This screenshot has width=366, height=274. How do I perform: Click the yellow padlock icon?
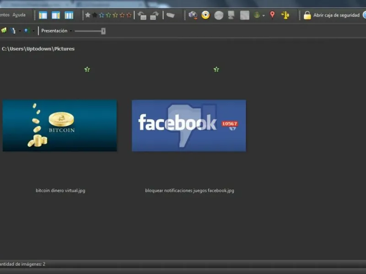(307, 16)
